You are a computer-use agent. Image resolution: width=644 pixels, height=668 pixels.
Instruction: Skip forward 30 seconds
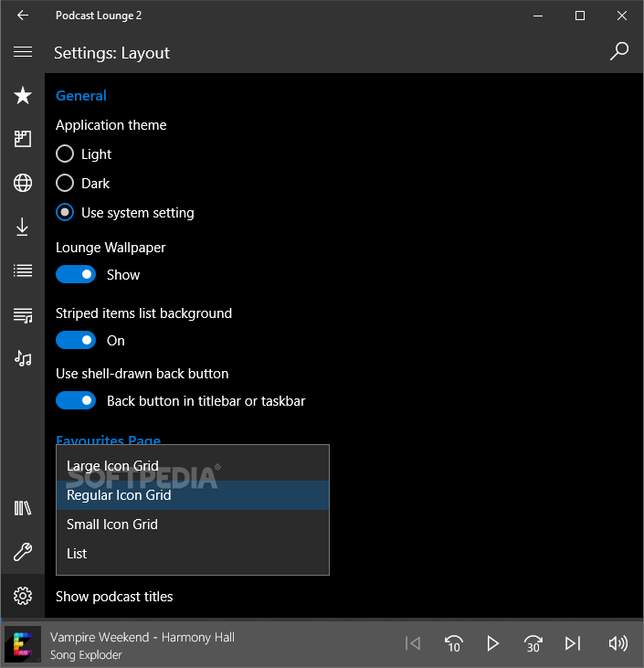click(533, 643)
